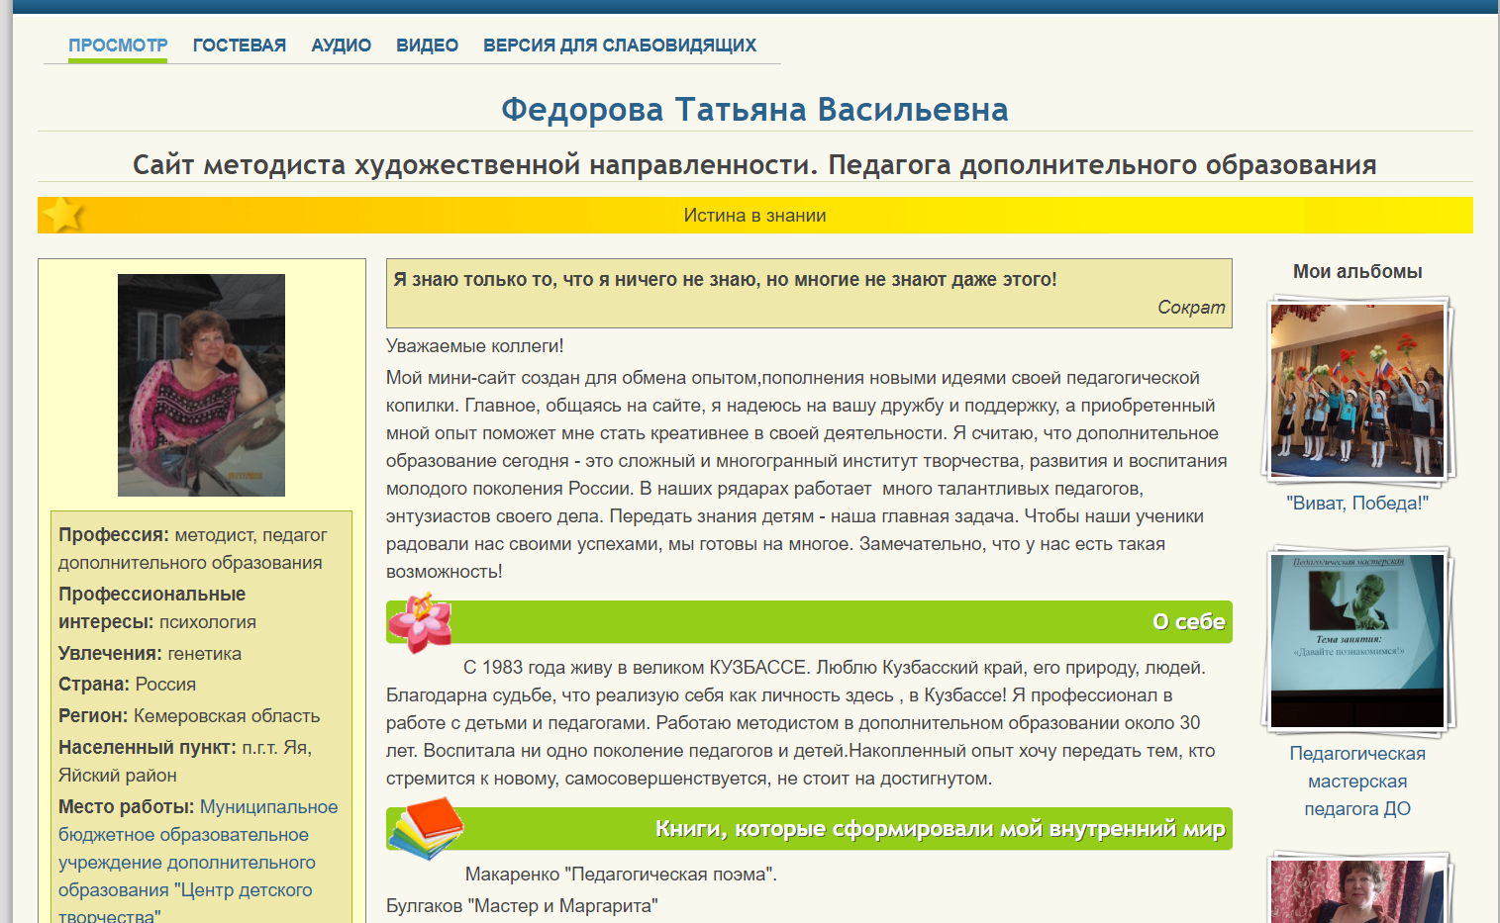Click the profile photo of Федорова
The height and width of the screenshot is (923, 1500).
201,385
